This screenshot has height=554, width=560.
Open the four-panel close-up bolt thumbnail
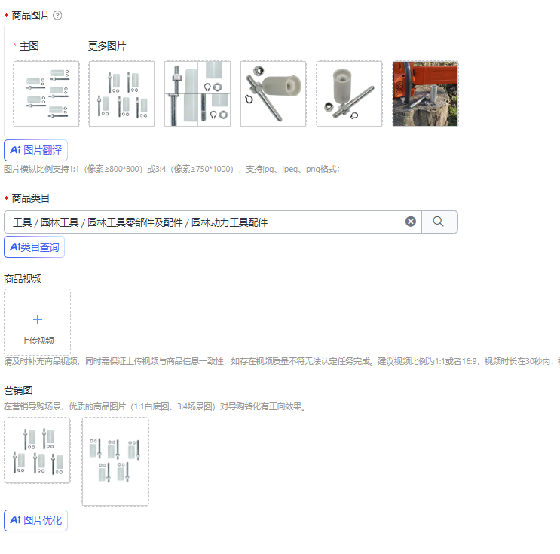[x=197, y=94]
